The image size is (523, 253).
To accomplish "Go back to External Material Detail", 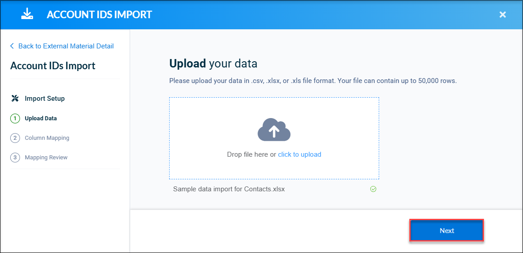I will [66, 46].
